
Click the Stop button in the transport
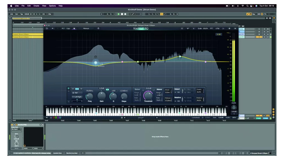pos(122,14)
